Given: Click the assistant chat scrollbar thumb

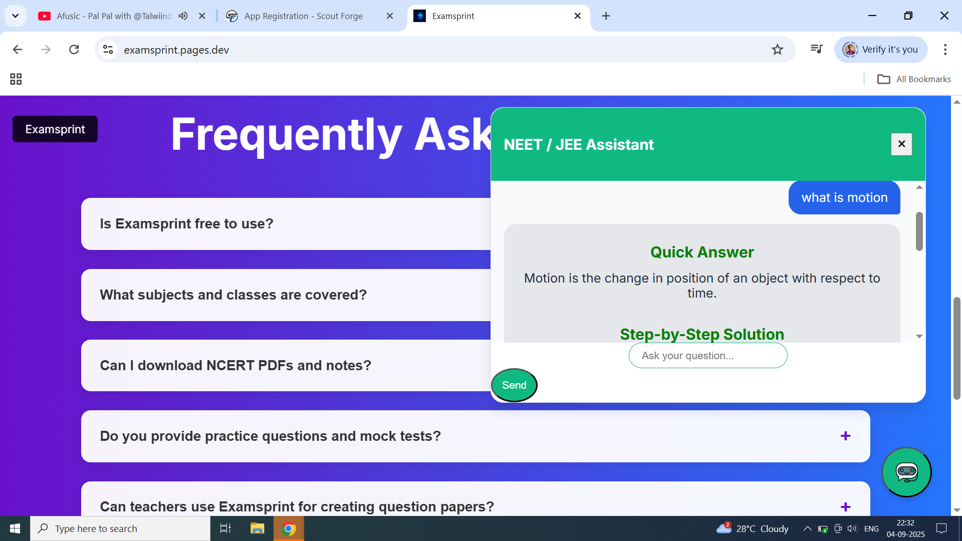Looking at the screenshot, I should point(919,231).
